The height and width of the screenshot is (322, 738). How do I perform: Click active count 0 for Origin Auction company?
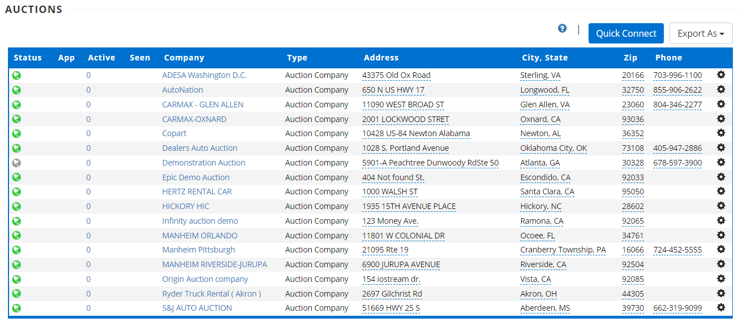point(88,279)
